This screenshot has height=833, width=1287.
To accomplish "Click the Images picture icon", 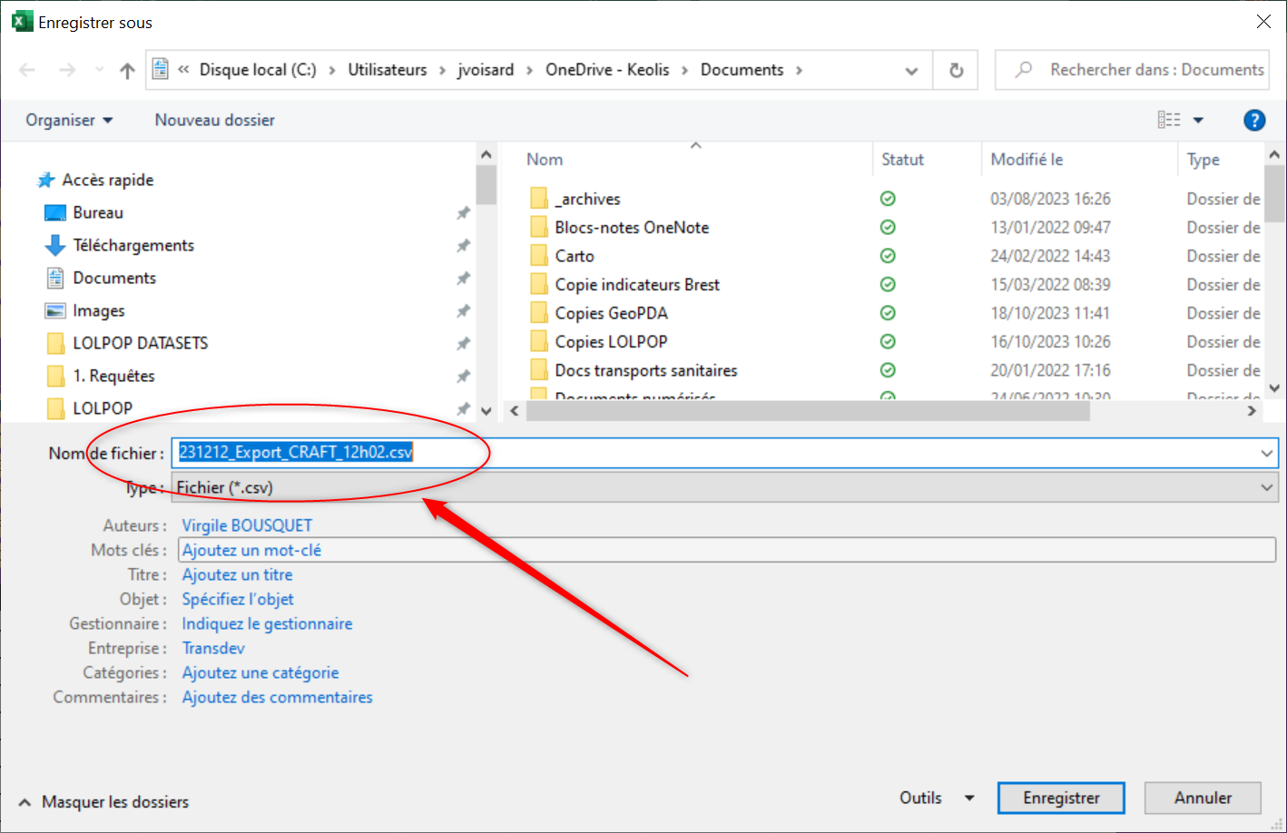I will 55,310.
